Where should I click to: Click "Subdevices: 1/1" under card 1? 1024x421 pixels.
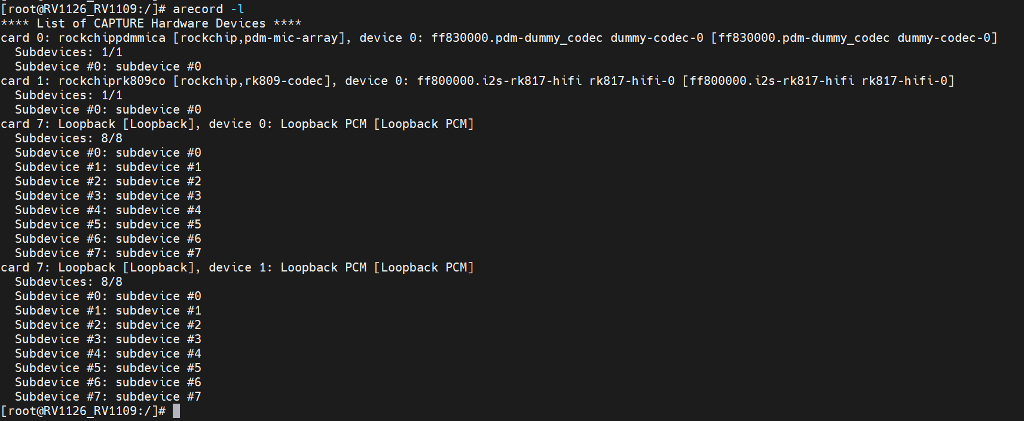[x=68, y=95]
